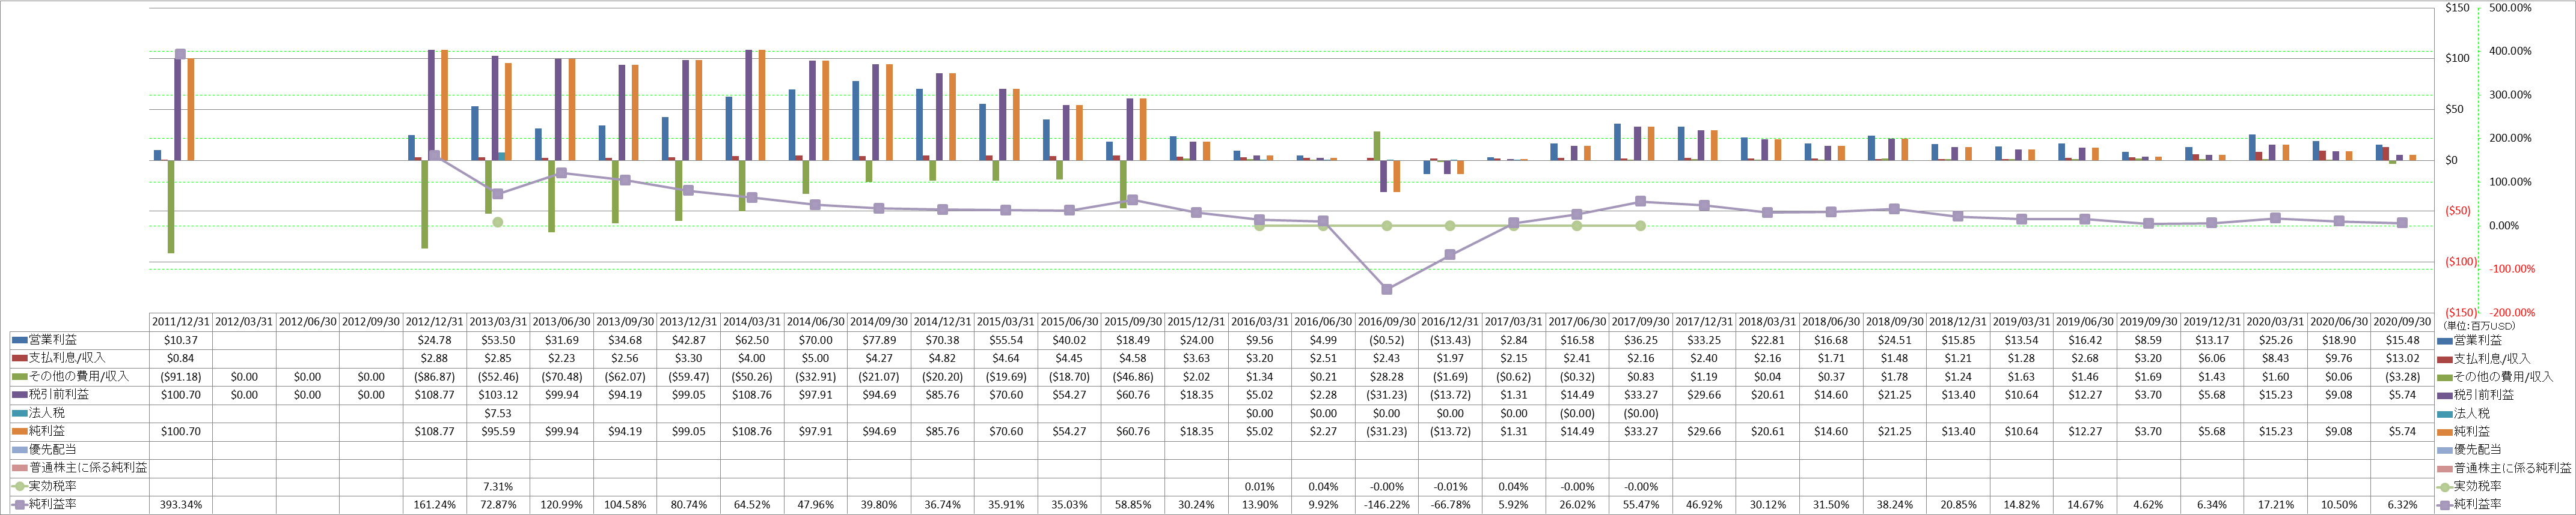The height and width of the screenshot is (515, 2576).
Task: Select the ($91.18) other expense cell
Action: (x=181, y=376)
